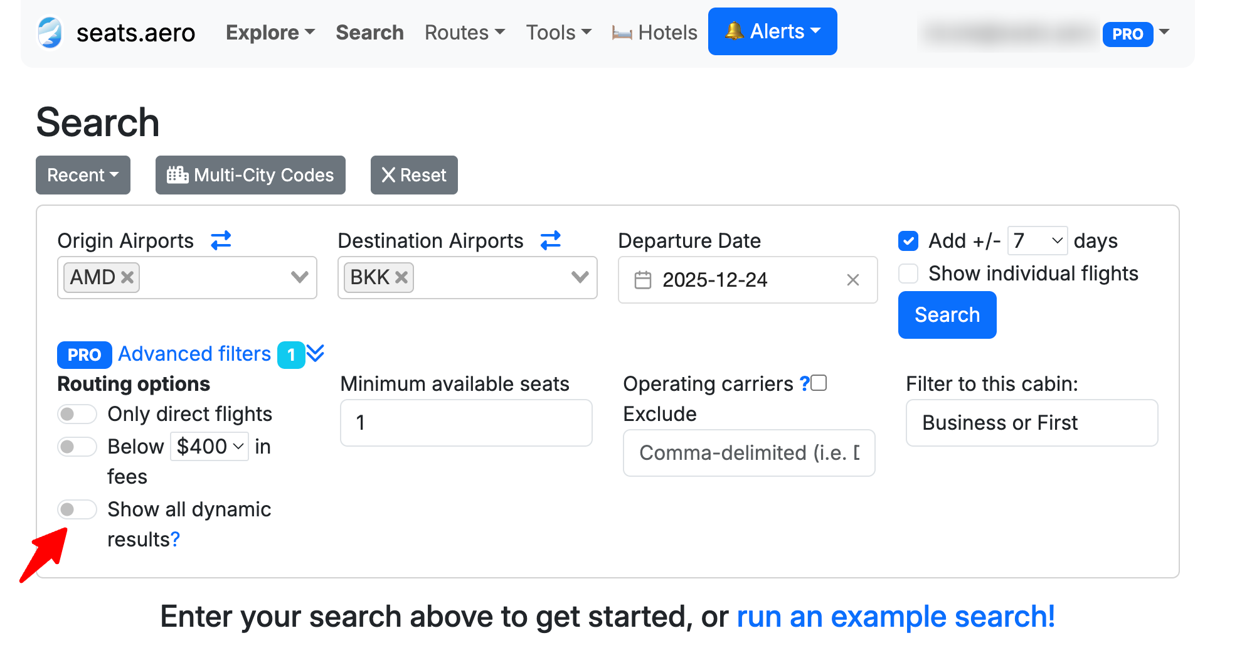Open the $400 fees limit dropdown

tap(210, 447)
